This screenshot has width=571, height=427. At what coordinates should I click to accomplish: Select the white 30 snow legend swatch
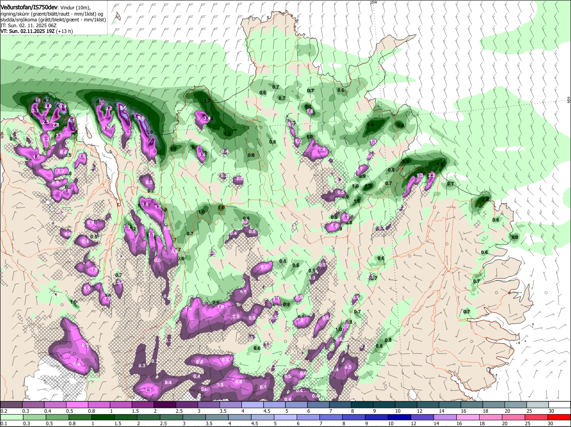coord(559,404)
